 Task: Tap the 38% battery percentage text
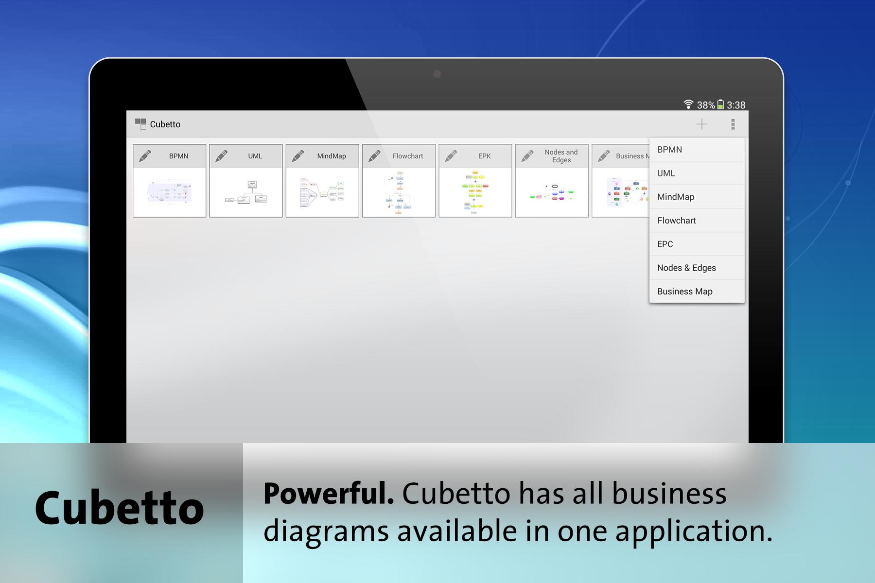706,105
